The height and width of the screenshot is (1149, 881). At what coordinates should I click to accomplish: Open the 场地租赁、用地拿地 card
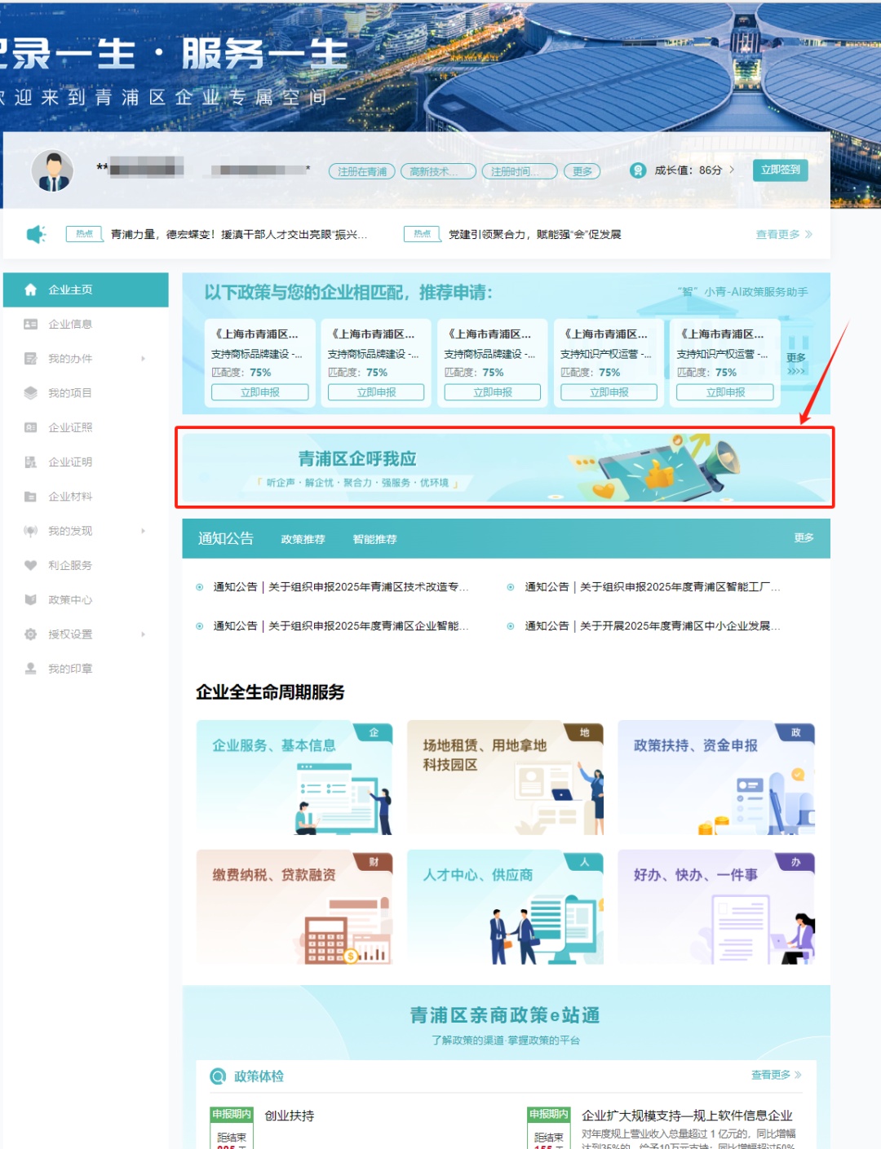point(505,778)
